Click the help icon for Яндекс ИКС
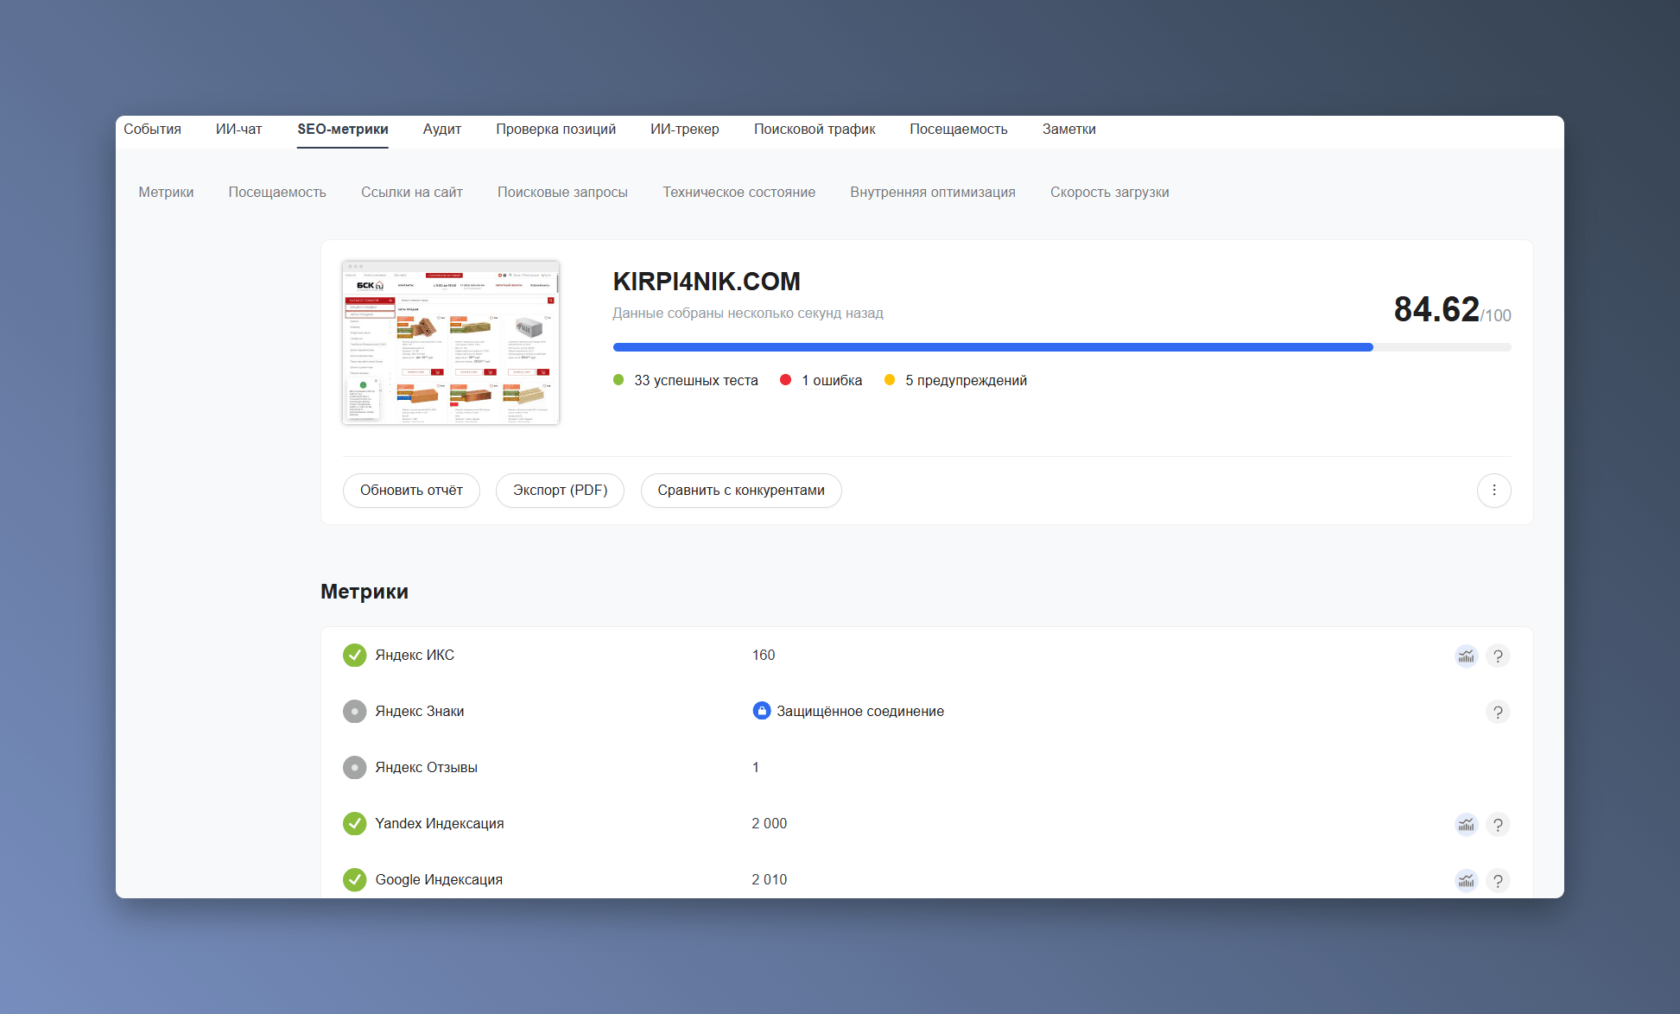The width and height of the screenshot is (1680, 1014). pyautogui.click(x=1498, y=656)
